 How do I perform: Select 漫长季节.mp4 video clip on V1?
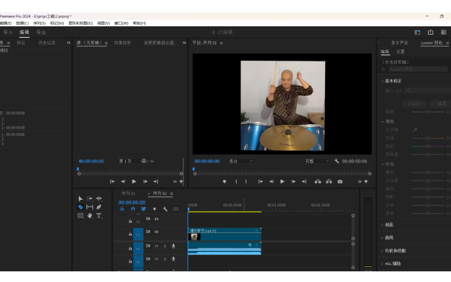pos(225,234)
